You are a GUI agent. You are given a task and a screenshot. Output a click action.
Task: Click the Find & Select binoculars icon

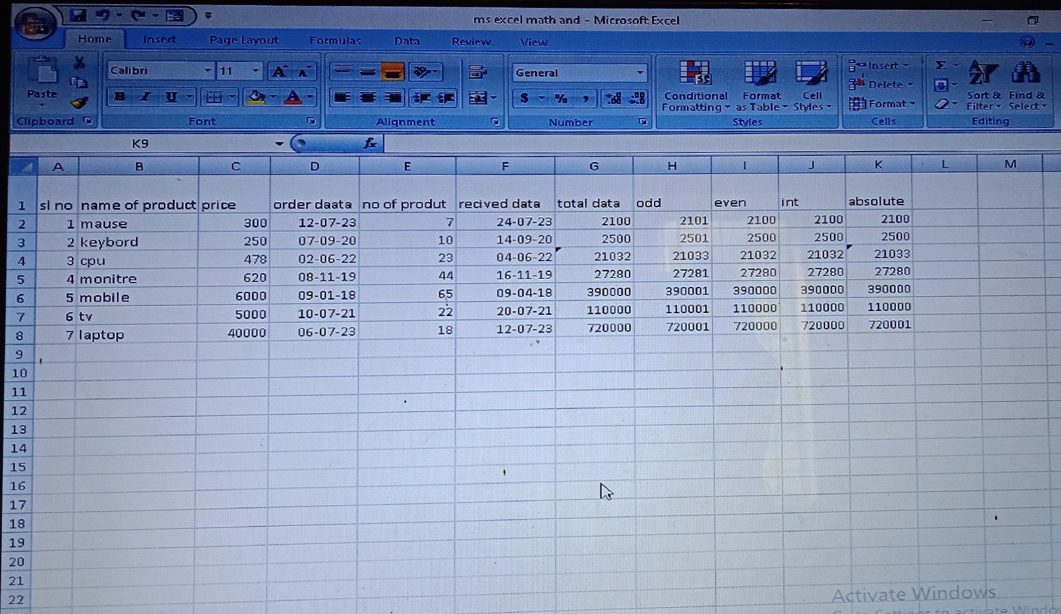click(x=1026, y=86)
